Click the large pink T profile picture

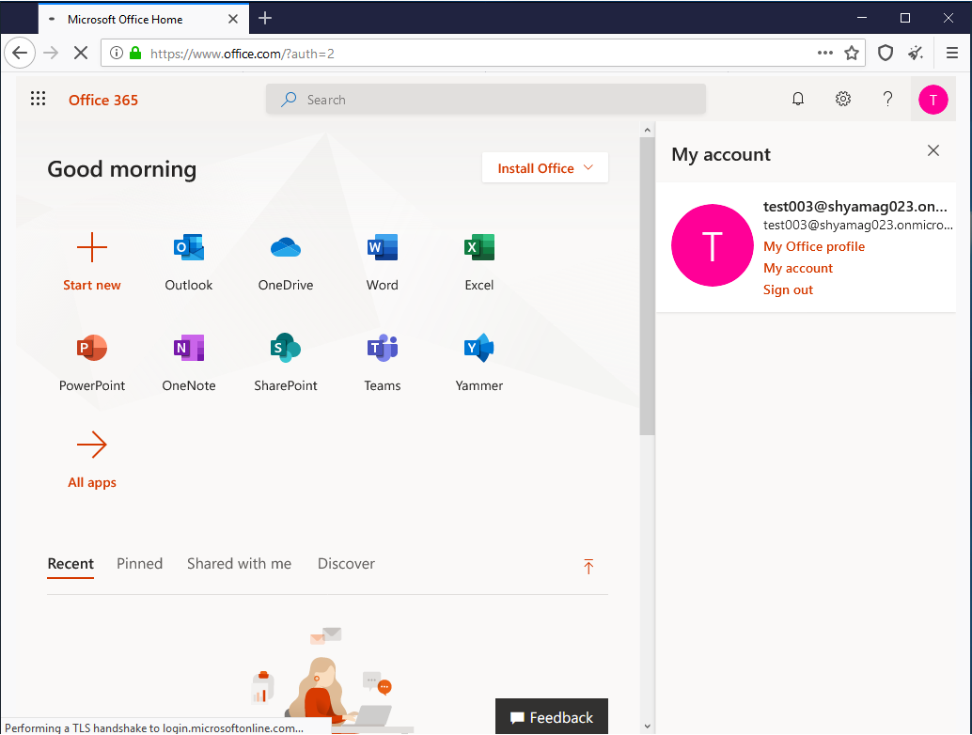(x=713, y=245)
